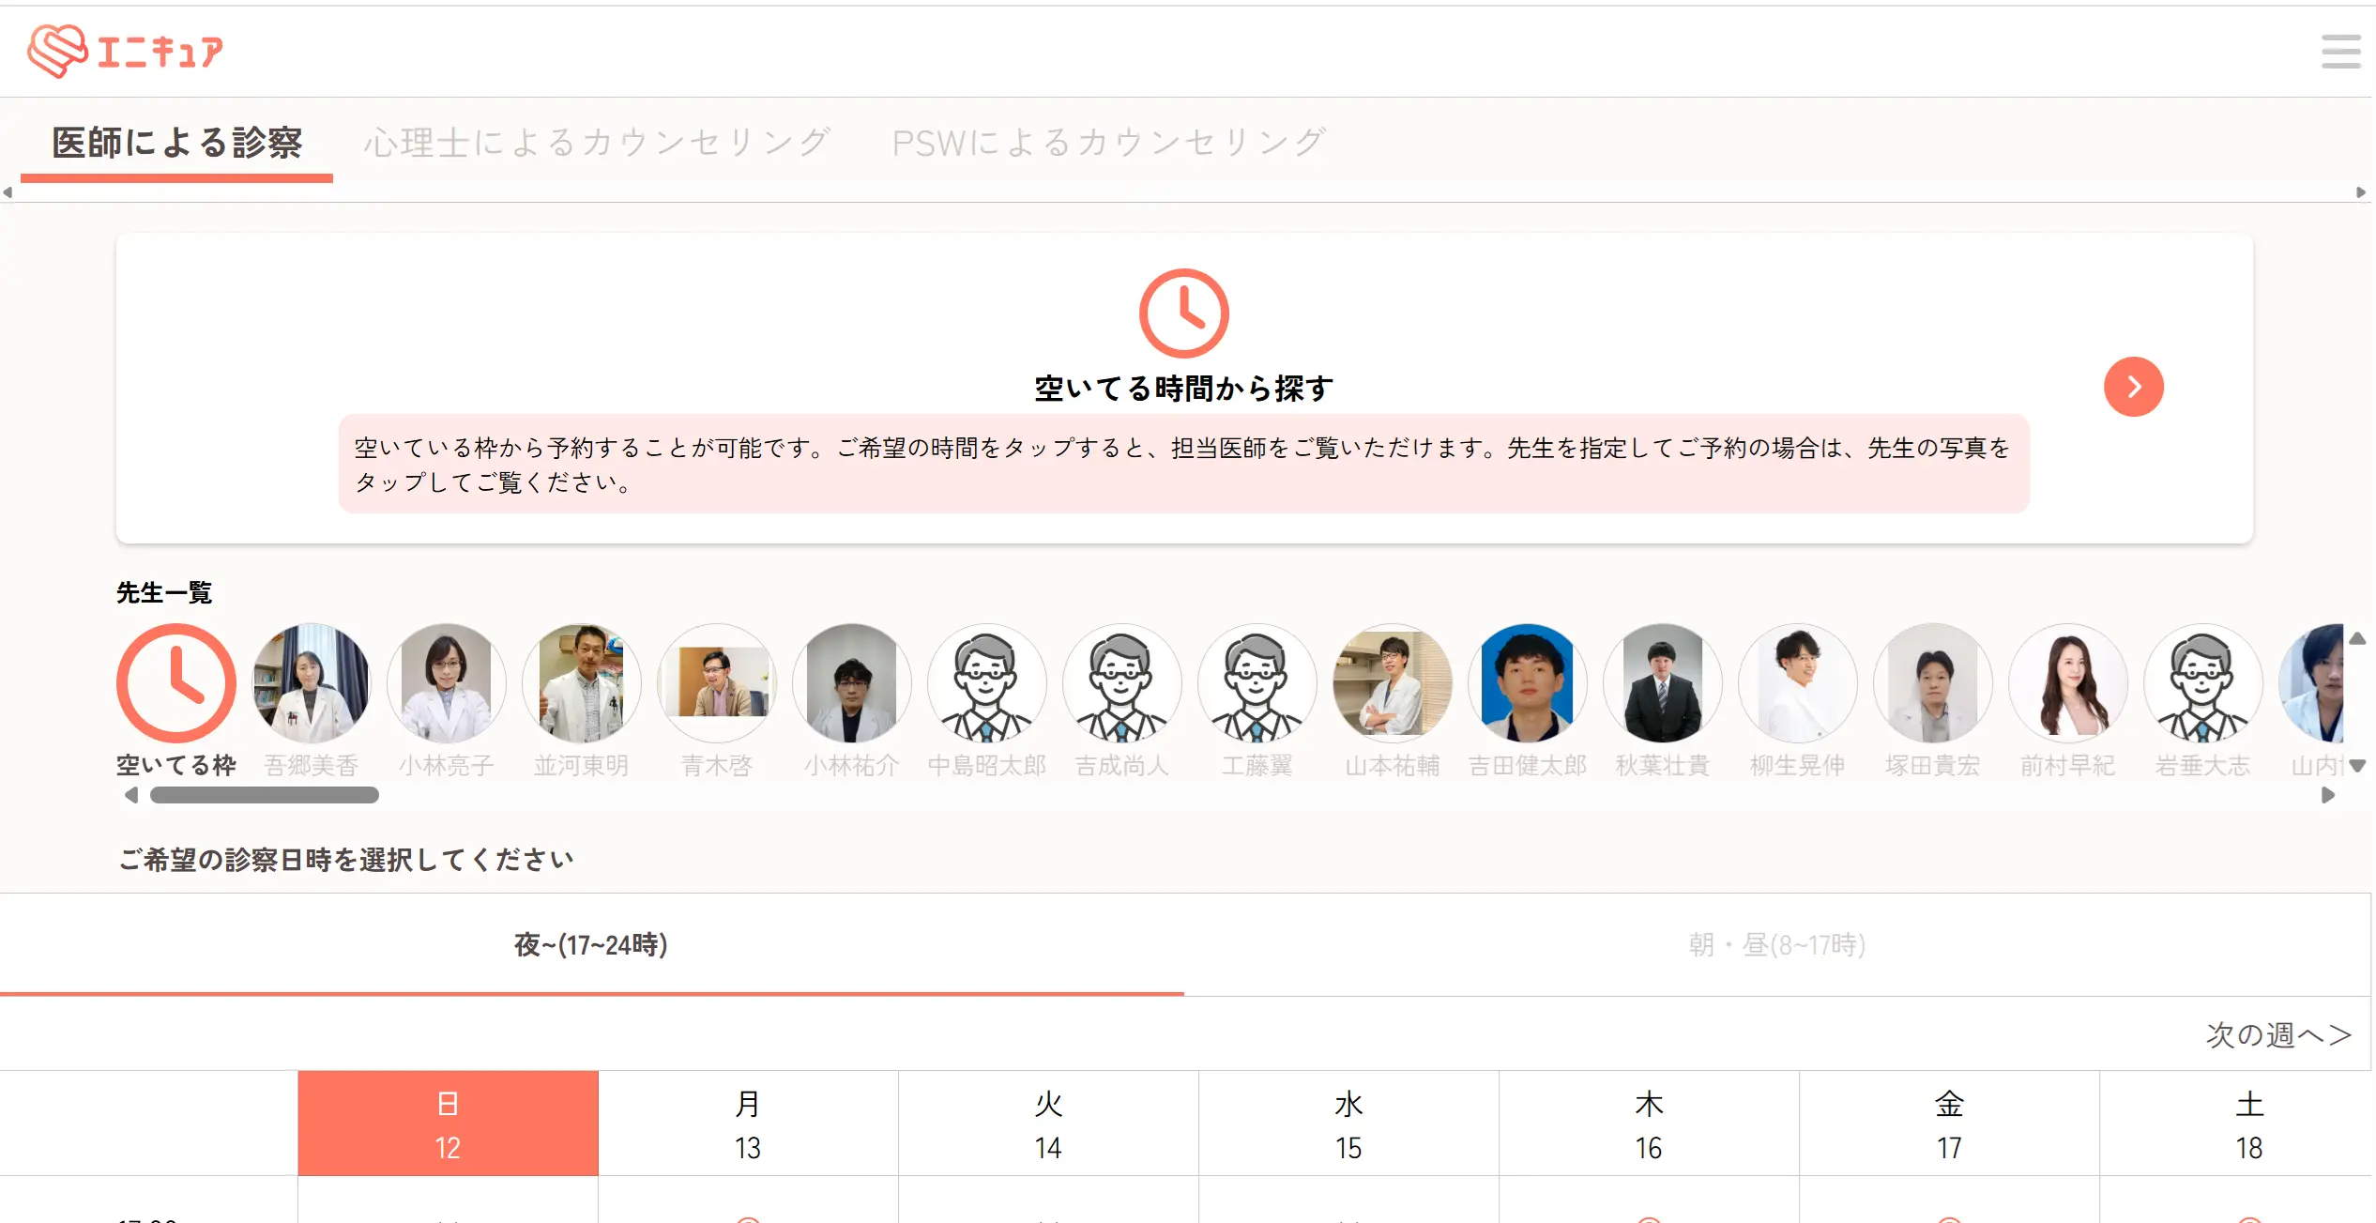Image resolution: width=2376 pixels, height=1223 pixels.
Task: Select the 医師による診察 tab
Action: click(178, 143)
